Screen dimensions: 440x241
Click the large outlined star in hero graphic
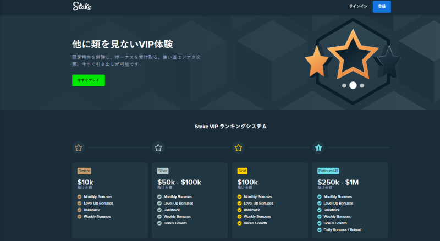pos(353,55)
